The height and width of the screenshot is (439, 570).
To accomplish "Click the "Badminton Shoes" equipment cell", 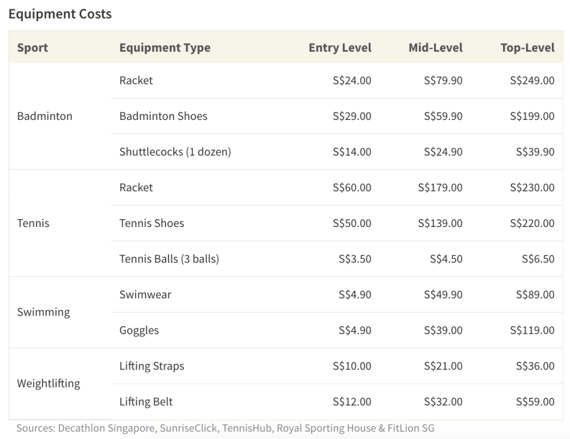I will [x=163, y=116].
